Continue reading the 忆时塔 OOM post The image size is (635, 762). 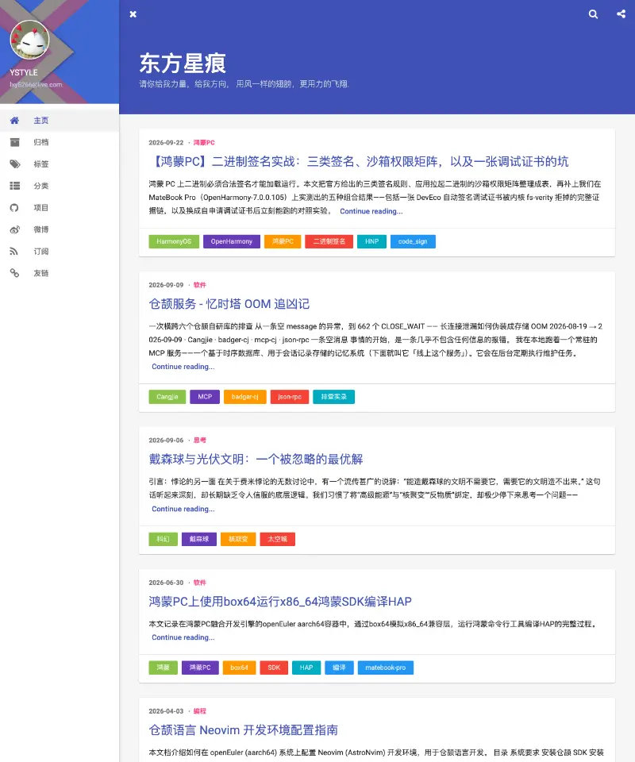[x=183, y=367]
